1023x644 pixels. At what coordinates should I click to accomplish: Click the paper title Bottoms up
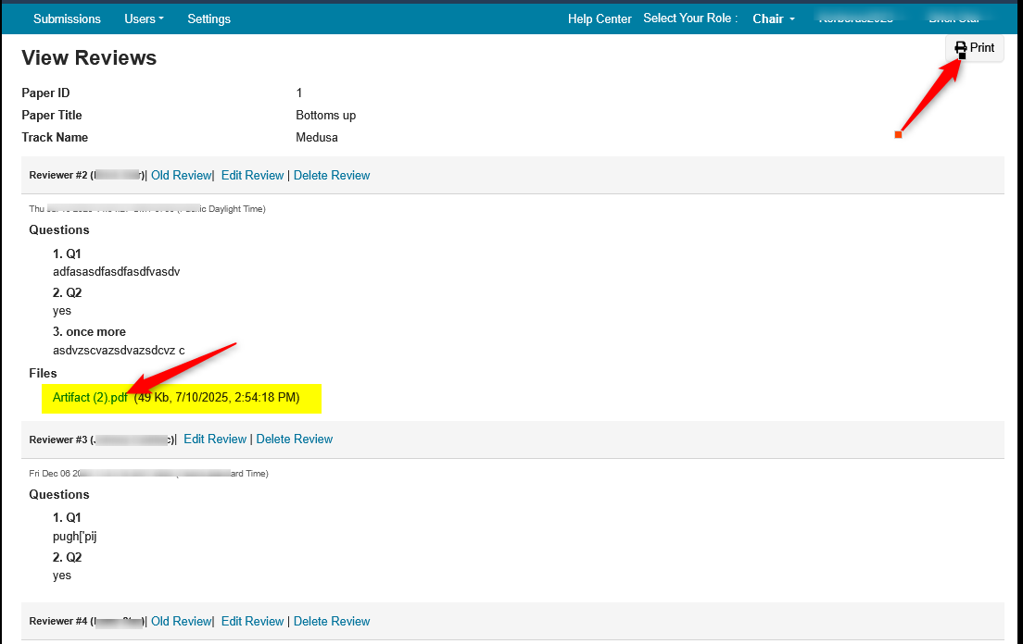[x=325, y=116]
